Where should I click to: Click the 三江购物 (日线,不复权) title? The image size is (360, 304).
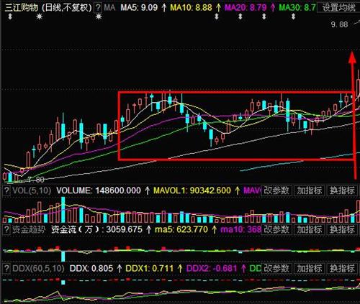click(x=48, y=8)
